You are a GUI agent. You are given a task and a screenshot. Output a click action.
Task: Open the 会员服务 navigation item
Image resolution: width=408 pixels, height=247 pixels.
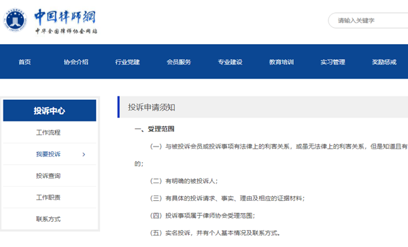pos(179,62)
